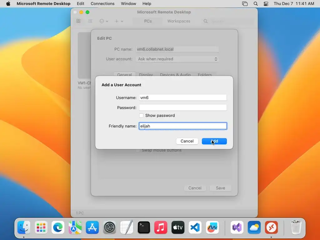Image resolution: width=320 pixels, height=240 pixels.
Task: Open Microsoft Remote Desktop Dock icon
Action: coord(271,227)
